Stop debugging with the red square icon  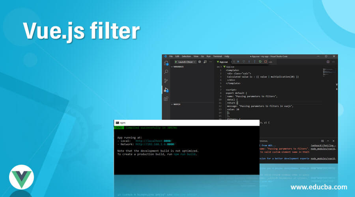point(265,61)
